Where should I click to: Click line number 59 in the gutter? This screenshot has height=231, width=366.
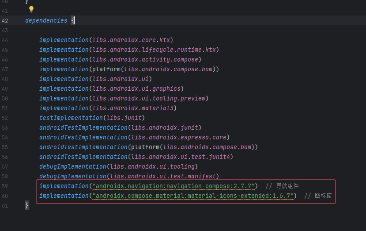(5, 186)
